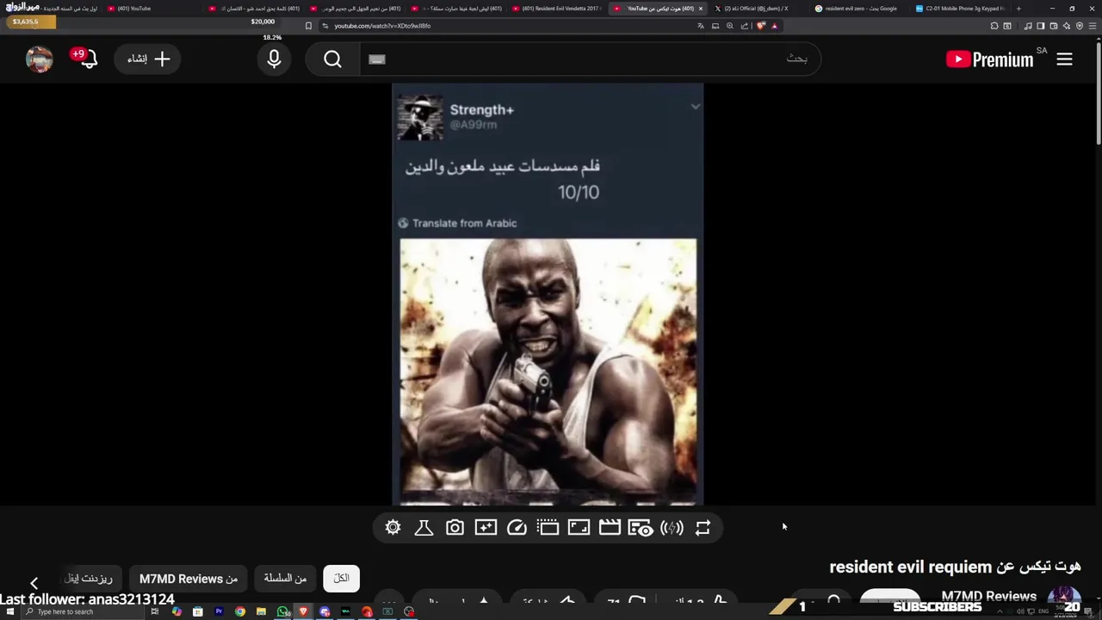Open Chrome from the taskbar
The image size is (1102, 620).
click(240, 611)
